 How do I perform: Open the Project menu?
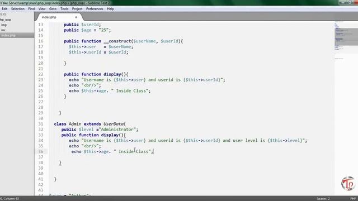77,9
